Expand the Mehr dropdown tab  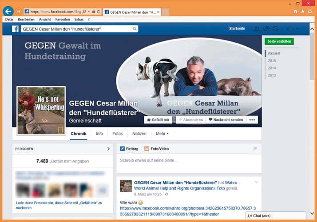[162, 133]
